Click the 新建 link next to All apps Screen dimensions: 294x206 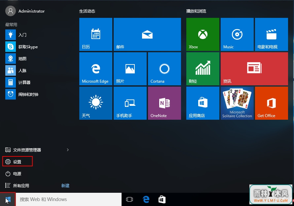click(x=65, y=185)
